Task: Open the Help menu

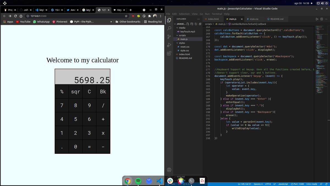Action: tap(227, 14)
